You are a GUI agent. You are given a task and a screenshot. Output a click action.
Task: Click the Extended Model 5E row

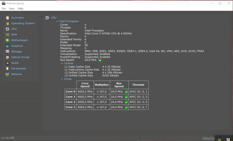coord(74,45)
